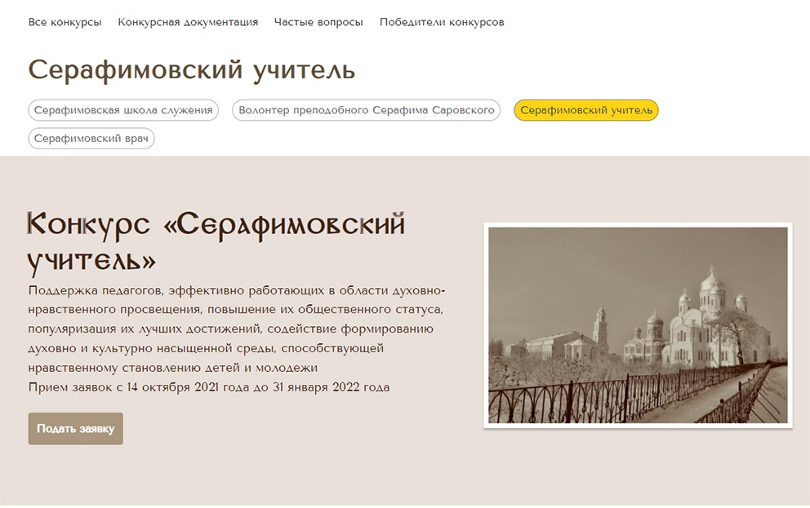Click the 'Прием заявок с 14 октября 2021' line
This screenshot has width=810, height=508.
[x=209, y=387]
